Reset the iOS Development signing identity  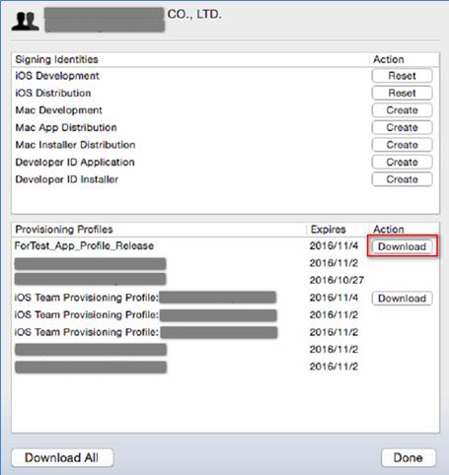402,76
